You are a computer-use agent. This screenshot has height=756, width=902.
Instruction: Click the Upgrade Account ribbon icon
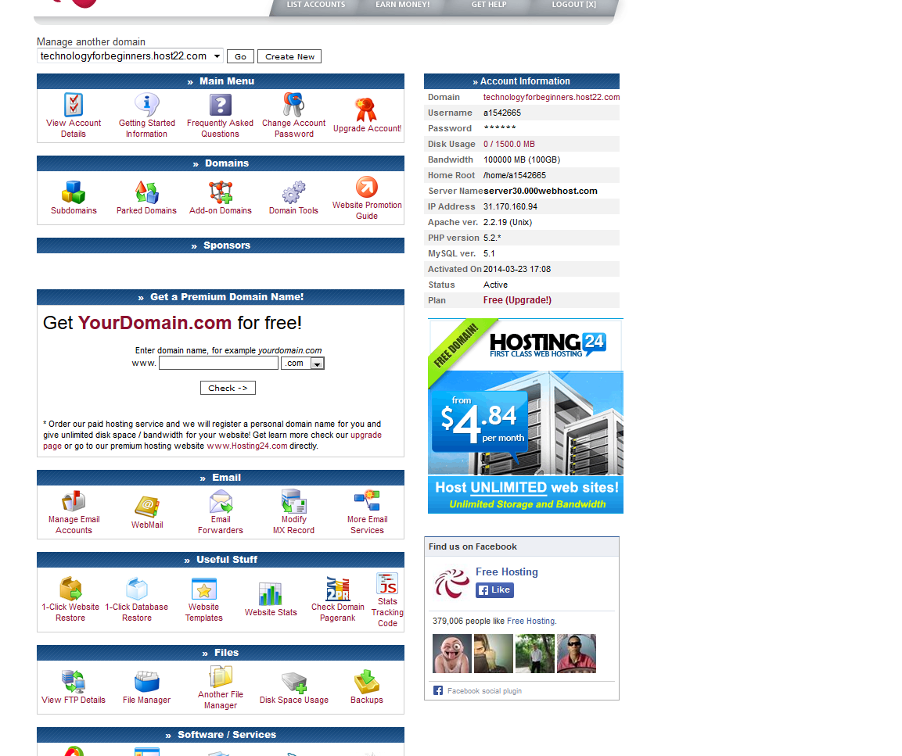[x=366, y=109]
